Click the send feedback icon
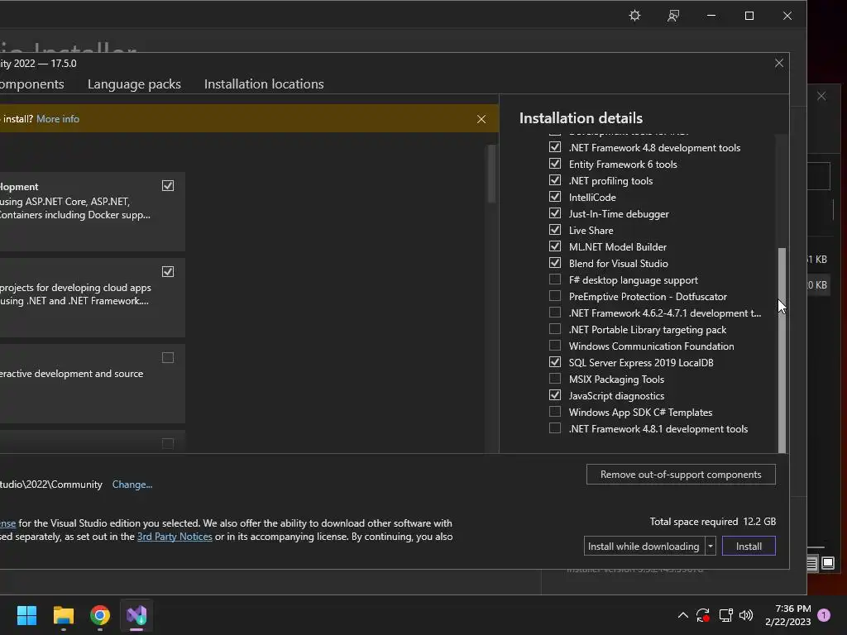Image resolution: width=847 pixels, height=635 pixels. tap(673, 16)
